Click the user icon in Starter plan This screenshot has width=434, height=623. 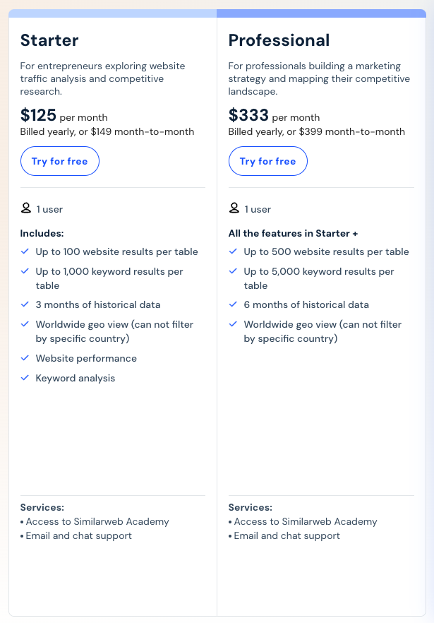coord(26,208)
